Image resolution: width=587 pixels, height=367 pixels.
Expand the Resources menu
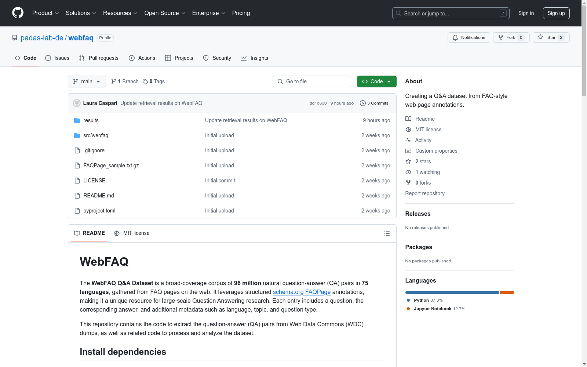[x=120, y=13]
